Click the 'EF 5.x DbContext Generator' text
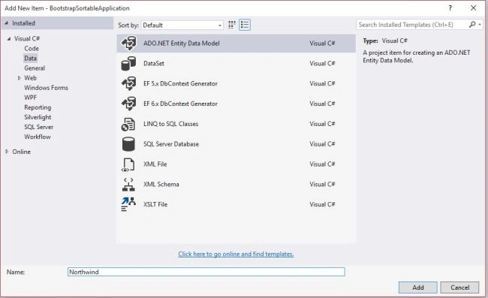The width and height of the screenshot is (488, 298). tap(180, 83)
